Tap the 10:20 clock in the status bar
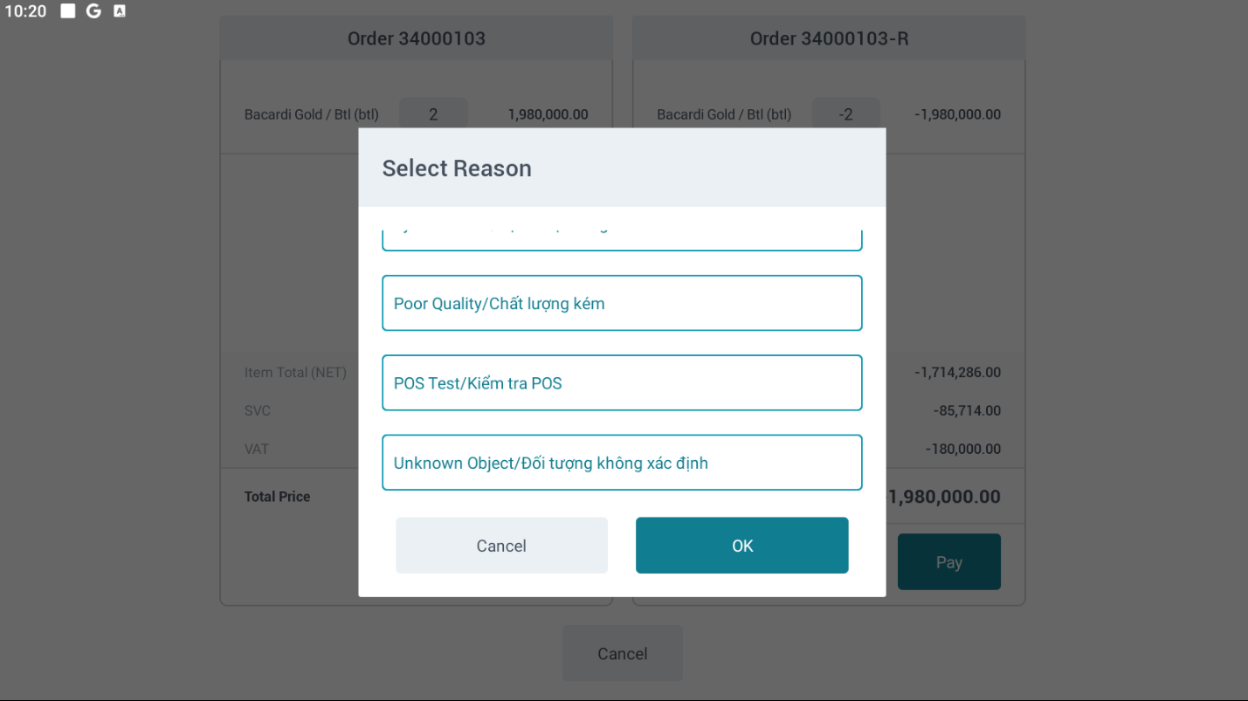 click(x=25, y=11)
